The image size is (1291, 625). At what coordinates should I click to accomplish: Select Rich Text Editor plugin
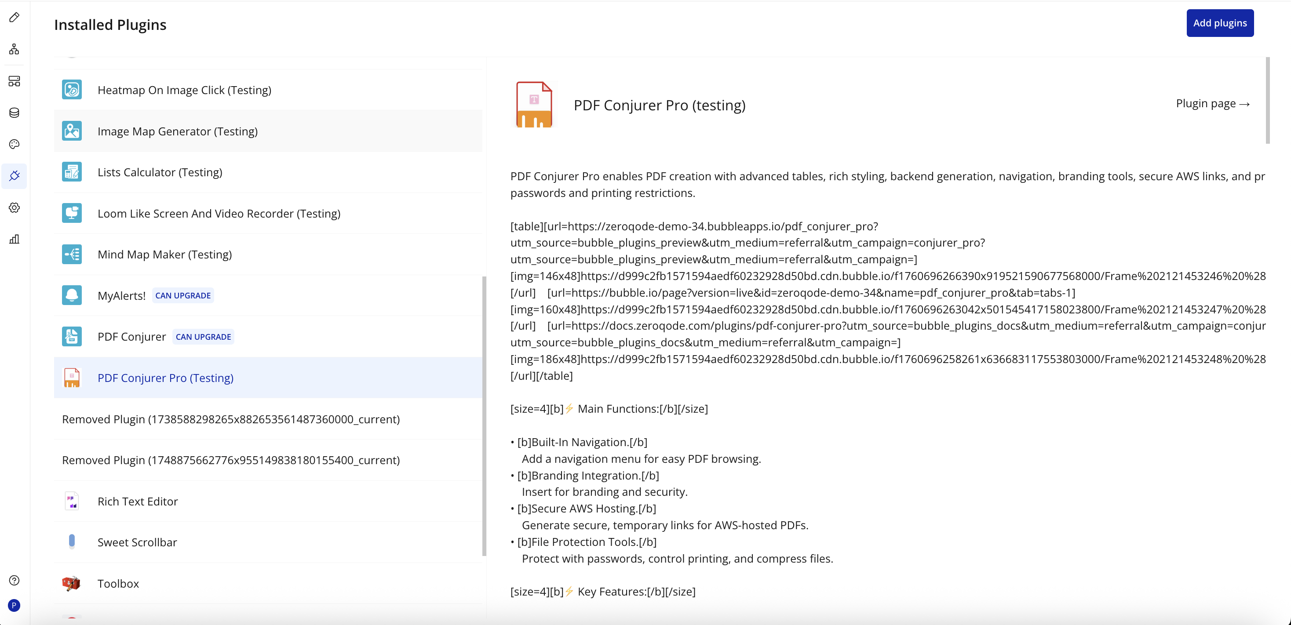(137, 501)
